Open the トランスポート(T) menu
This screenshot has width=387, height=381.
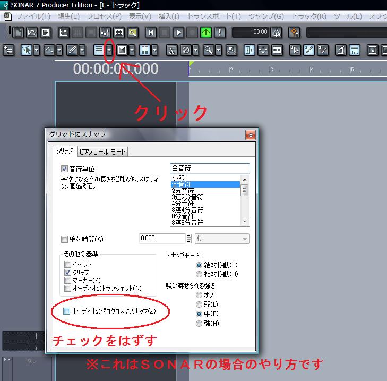(x=214, y=16)
